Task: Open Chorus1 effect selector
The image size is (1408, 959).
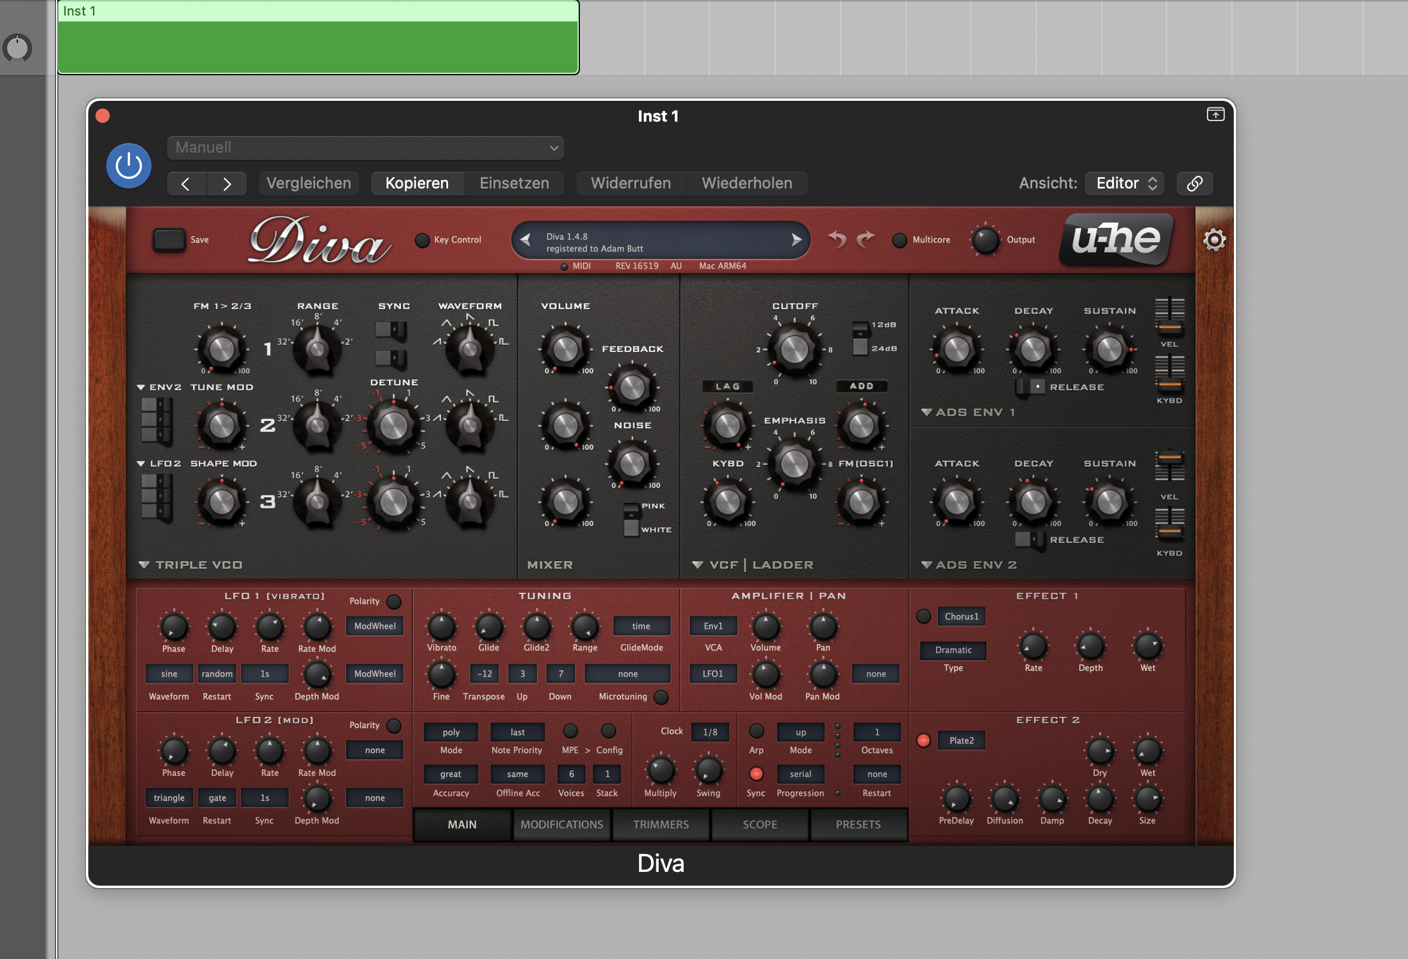Action: [962, 617]
